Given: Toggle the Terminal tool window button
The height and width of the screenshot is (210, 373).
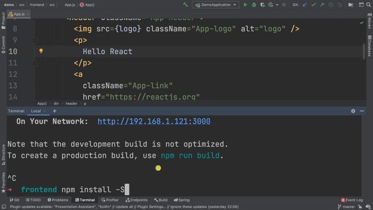Looking at the screenshot, I should (85, 200).
